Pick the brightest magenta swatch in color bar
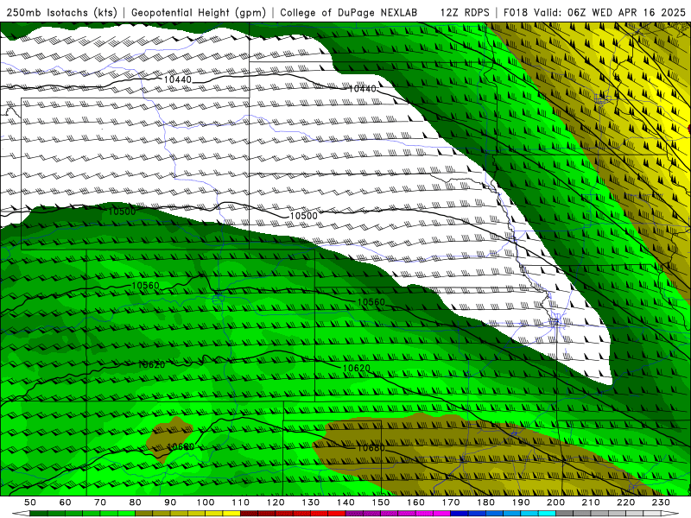The image size is (691, 518). tap(442, 514)
